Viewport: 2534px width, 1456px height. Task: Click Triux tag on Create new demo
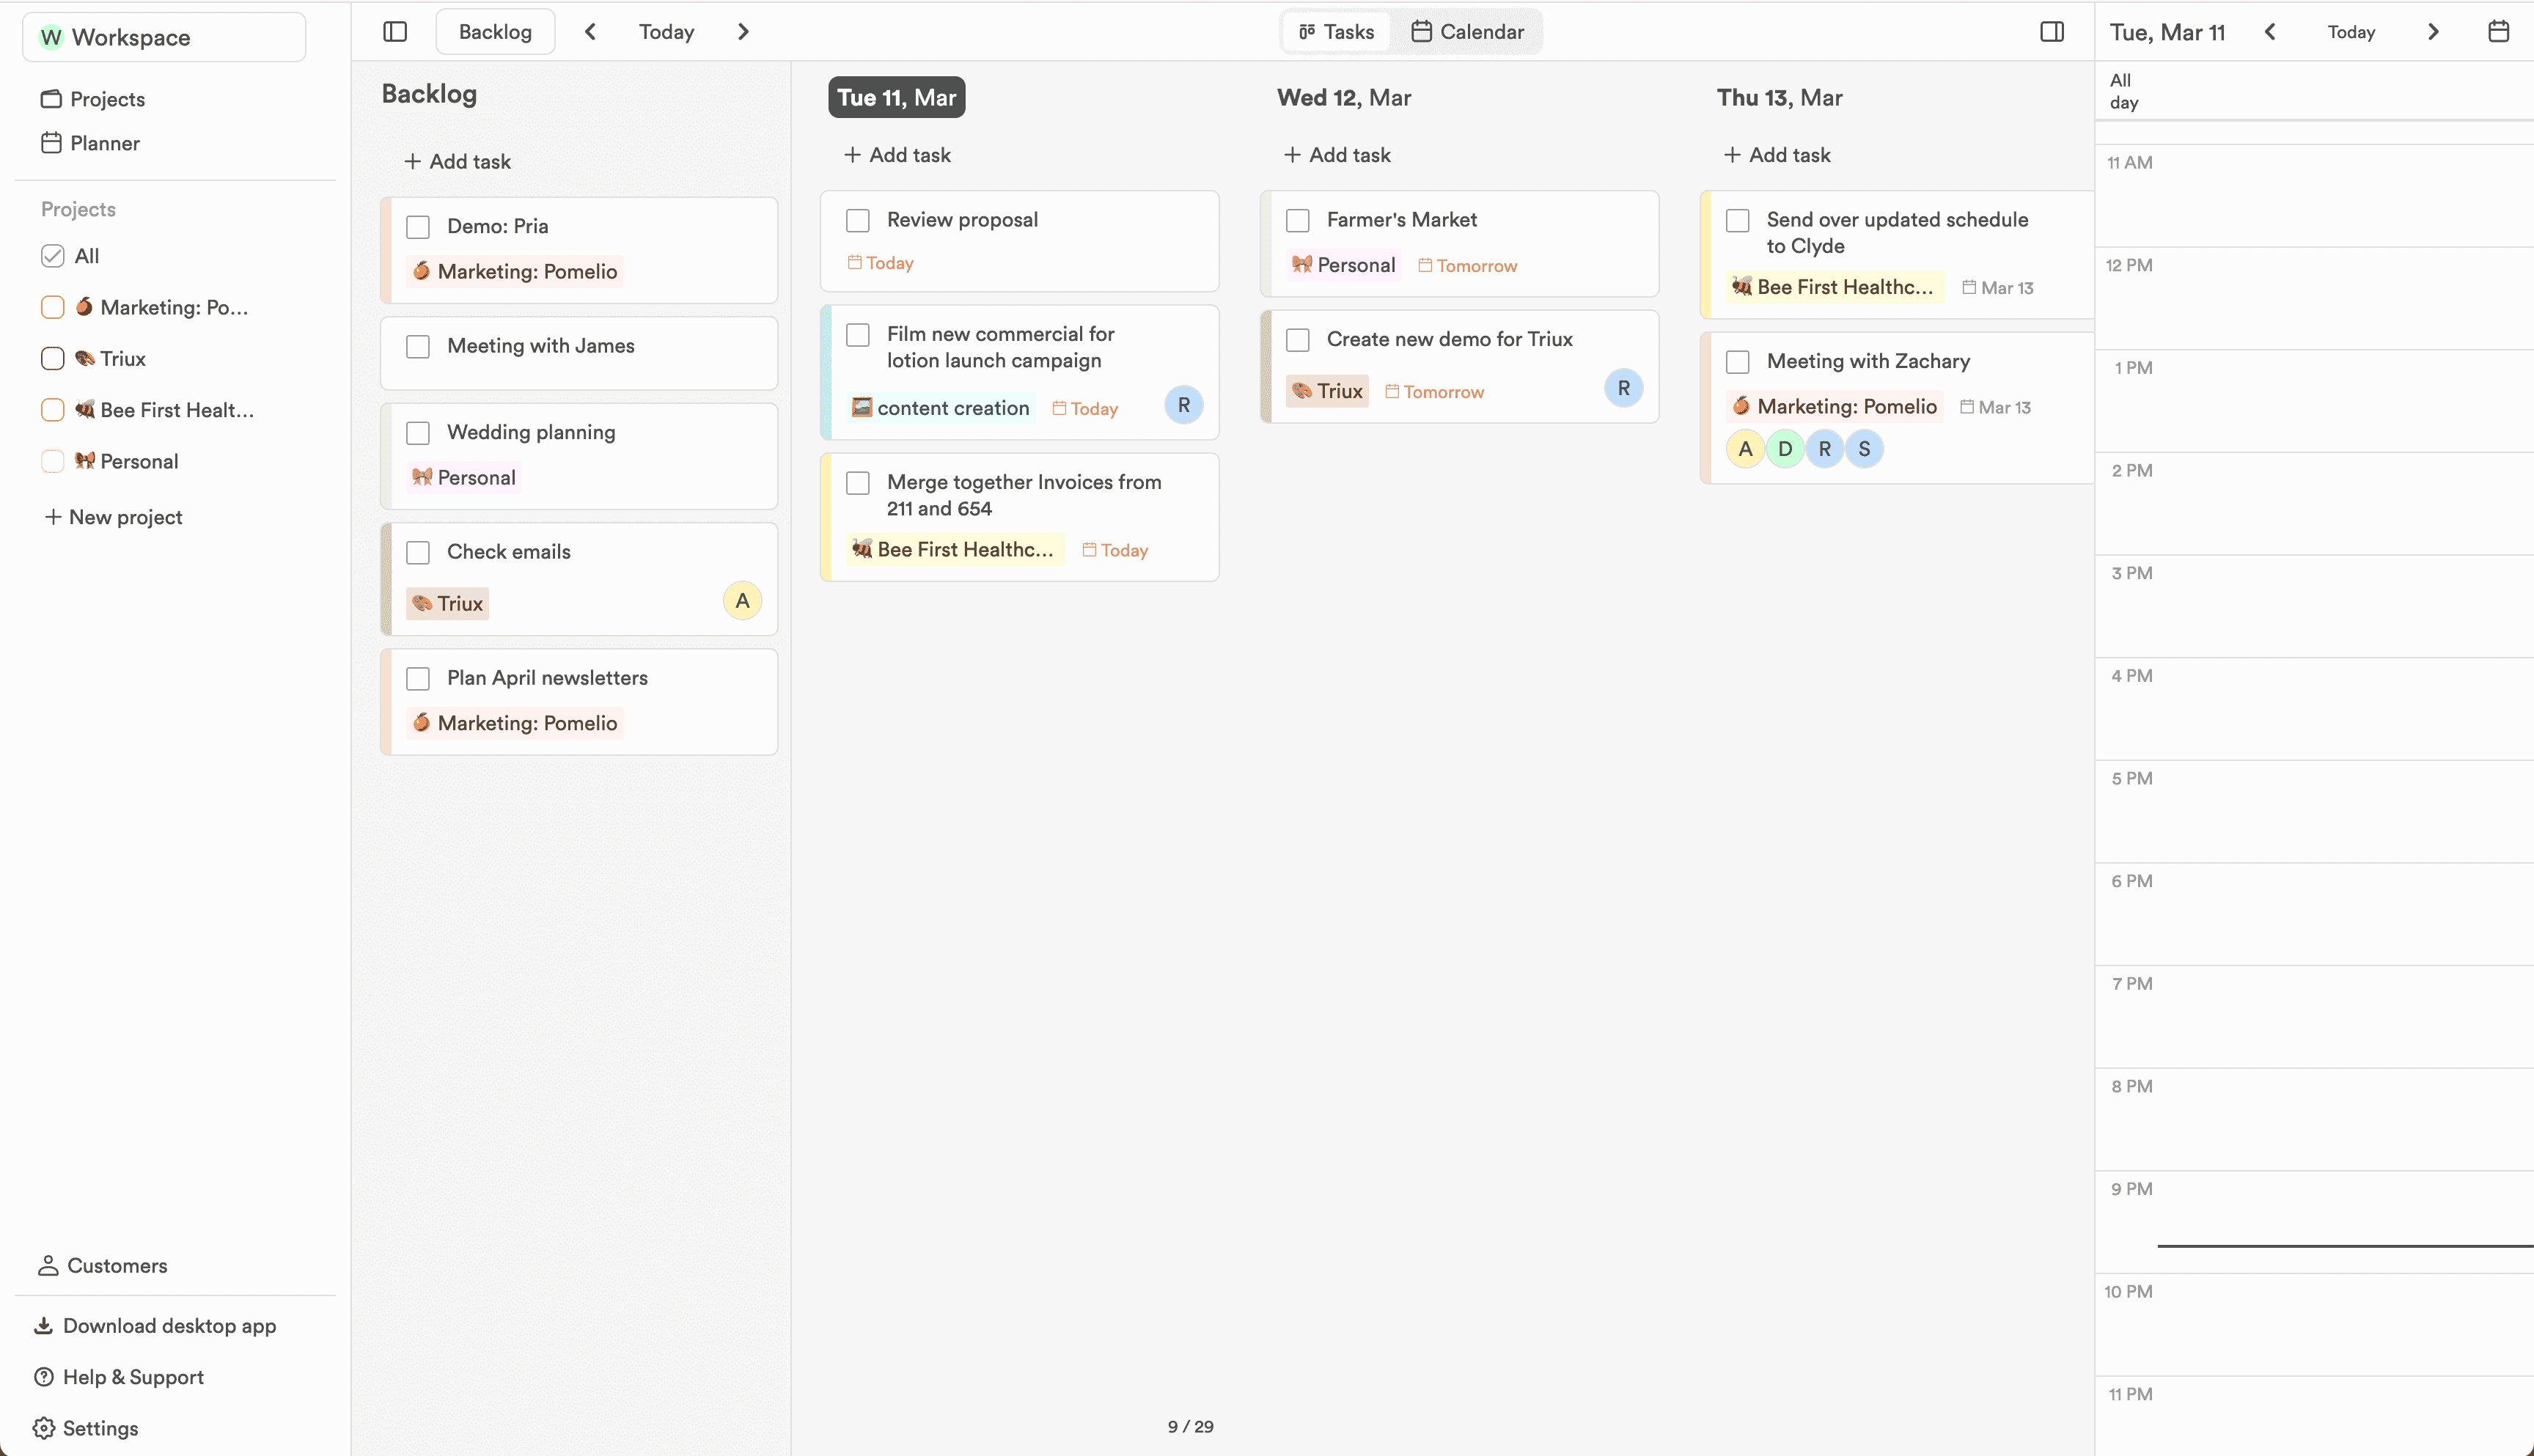pyautogui.click(x=1327, y=391)
